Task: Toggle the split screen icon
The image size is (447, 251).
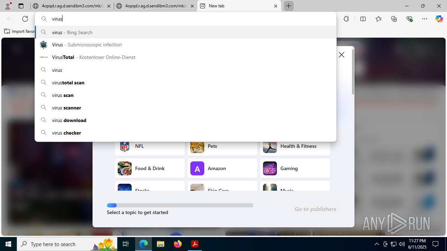Action: (363, 19)
